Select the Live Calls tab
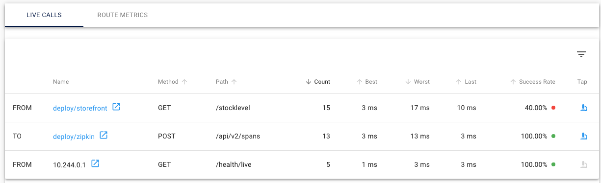Viewport: 601px width, 183px height. click(x=44, y=15)
